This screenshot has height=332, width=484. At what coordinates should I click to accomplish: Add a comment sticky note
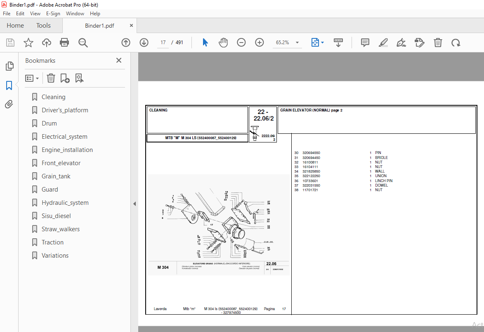click(365, 43)
